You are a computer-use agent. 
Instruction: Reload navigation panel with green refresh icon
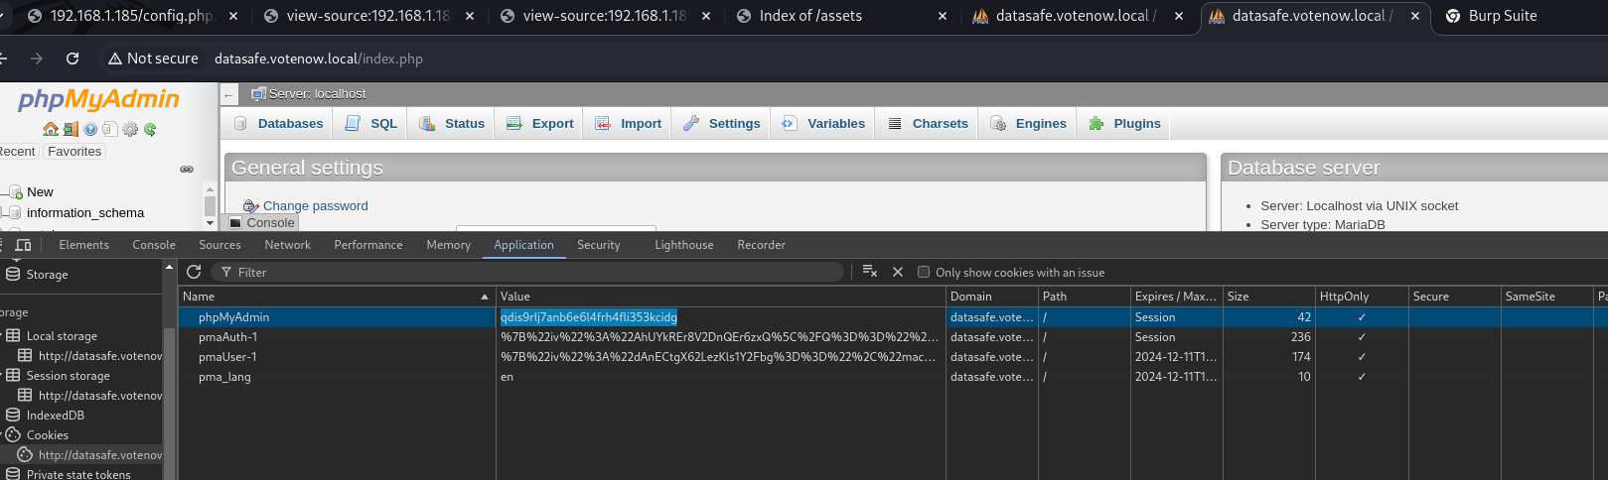150,129
